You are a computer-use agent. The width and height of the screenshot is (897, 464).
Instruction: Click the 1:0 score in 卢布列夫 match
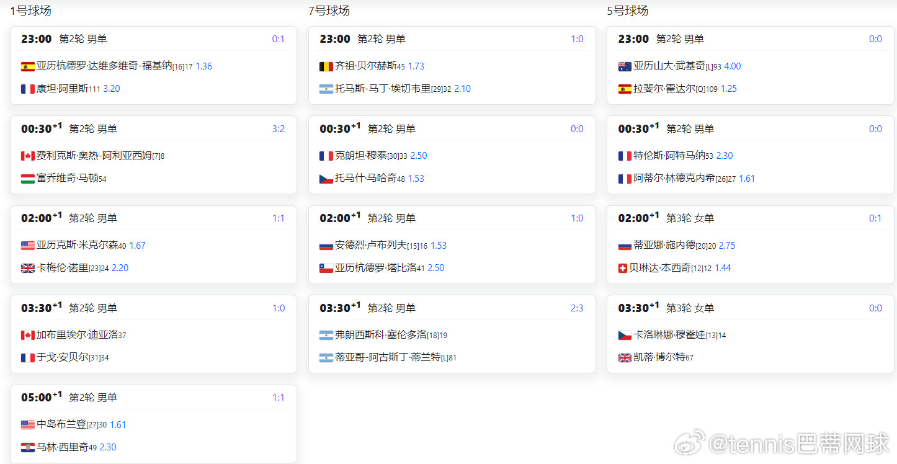(x=577, y=218)
